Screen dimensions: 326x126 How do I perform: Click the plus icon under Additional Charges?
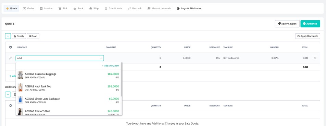8,94
